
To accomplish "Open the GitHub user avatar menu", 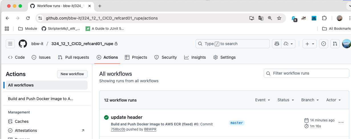I will coord(346,44).
